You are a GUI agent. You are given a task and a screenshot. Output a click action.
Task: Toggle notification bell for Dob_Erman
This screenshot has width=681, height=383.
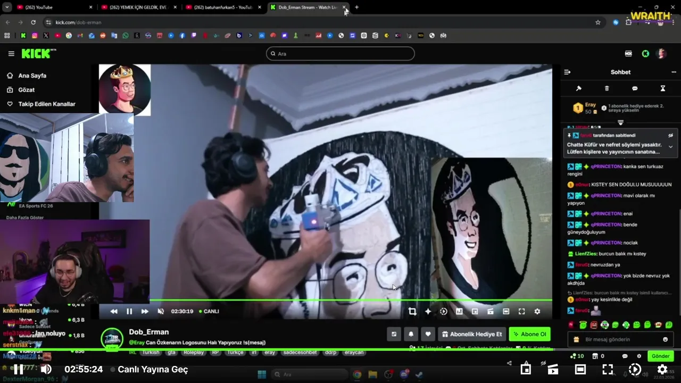tap(411, 334)
